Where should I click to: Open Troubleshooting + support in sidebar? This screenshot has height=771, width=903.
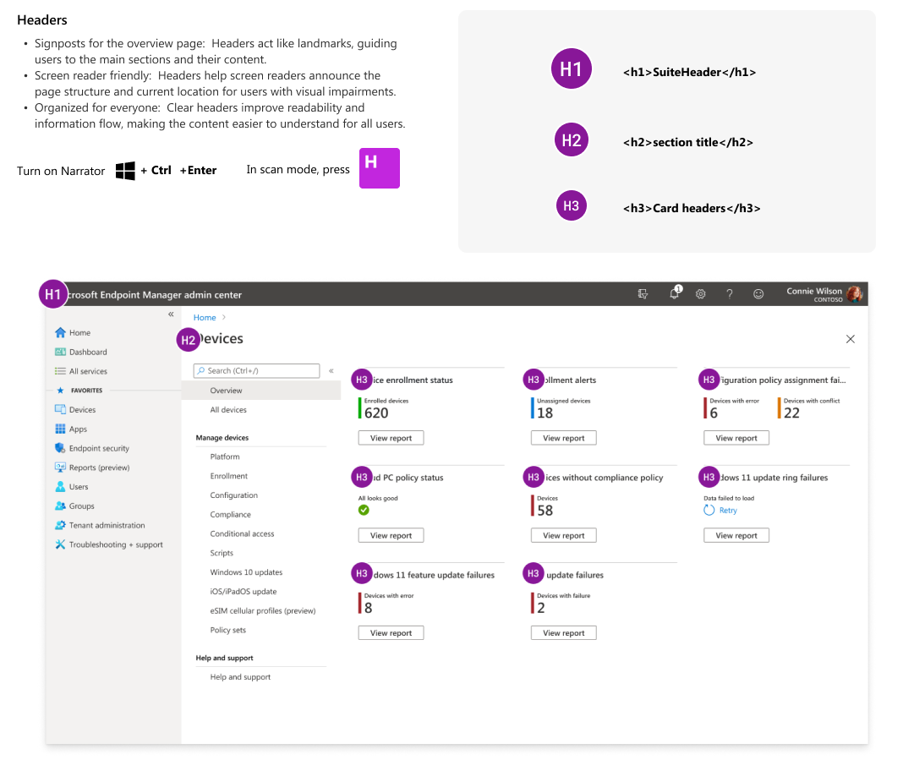click(x=109, y=544)
